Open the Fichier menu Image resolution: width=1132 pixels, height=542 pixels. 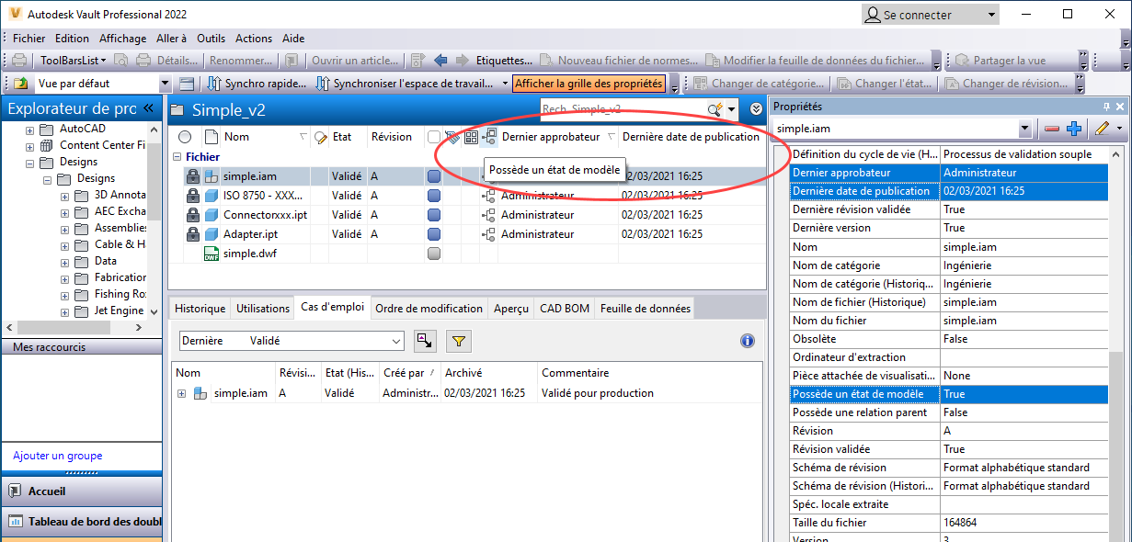(x=29, y=39)
